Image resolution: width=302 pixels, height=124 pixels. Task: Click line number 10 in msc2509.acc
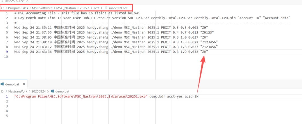pos(6,56)
